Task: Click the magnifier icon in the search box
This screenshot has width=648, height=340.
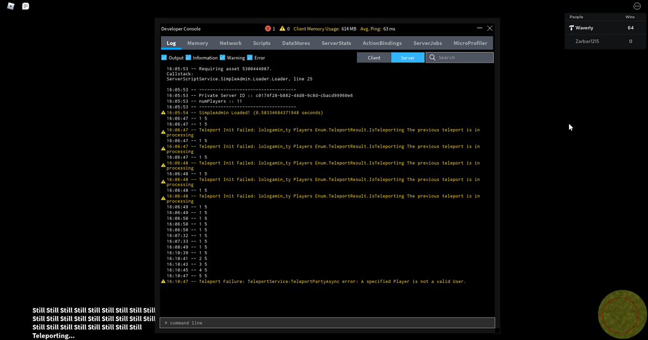Action: (432, 58)
